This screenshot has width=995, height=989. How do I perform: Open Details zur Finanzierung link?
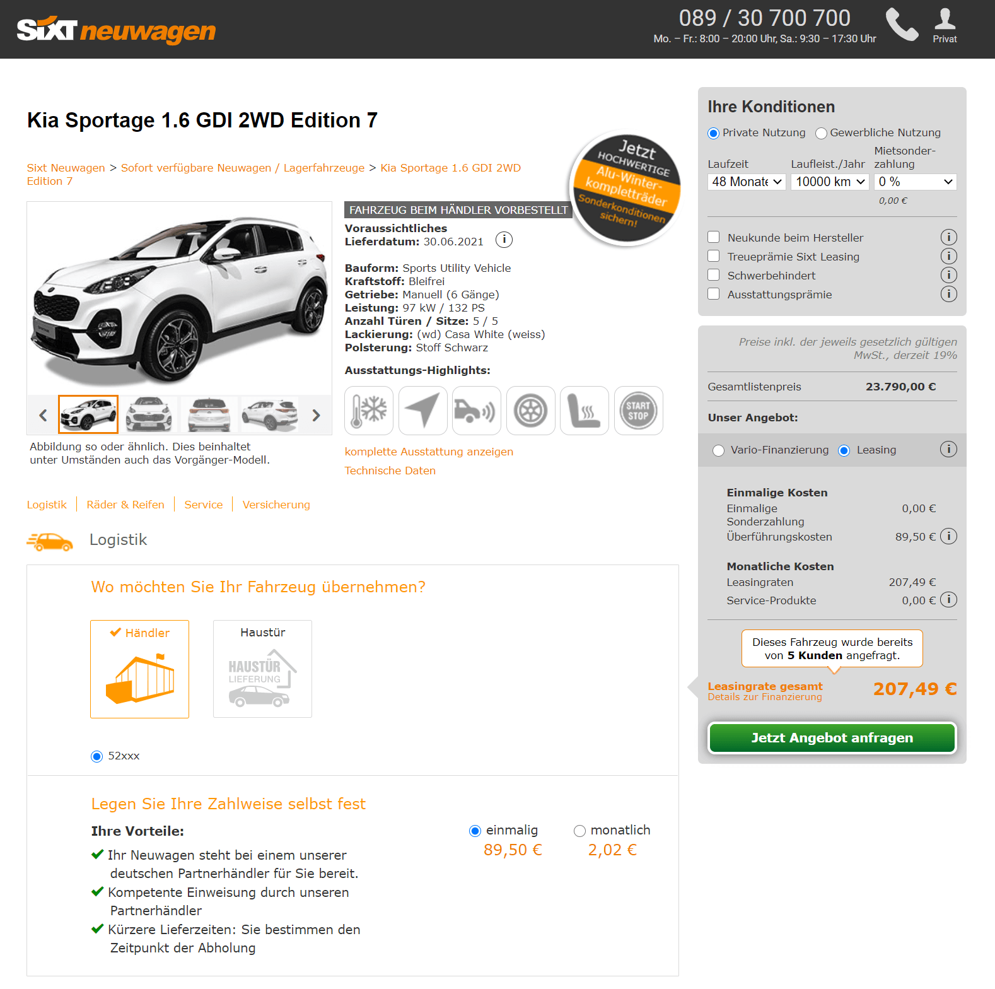click(765, 697)
